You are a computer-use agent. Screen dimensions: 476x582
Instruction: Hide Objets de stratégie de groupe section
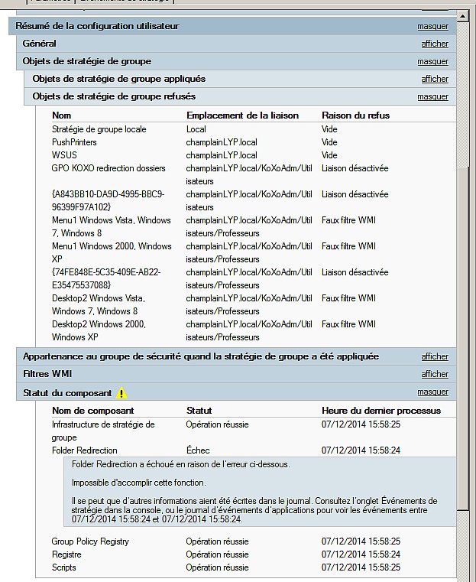432,62
